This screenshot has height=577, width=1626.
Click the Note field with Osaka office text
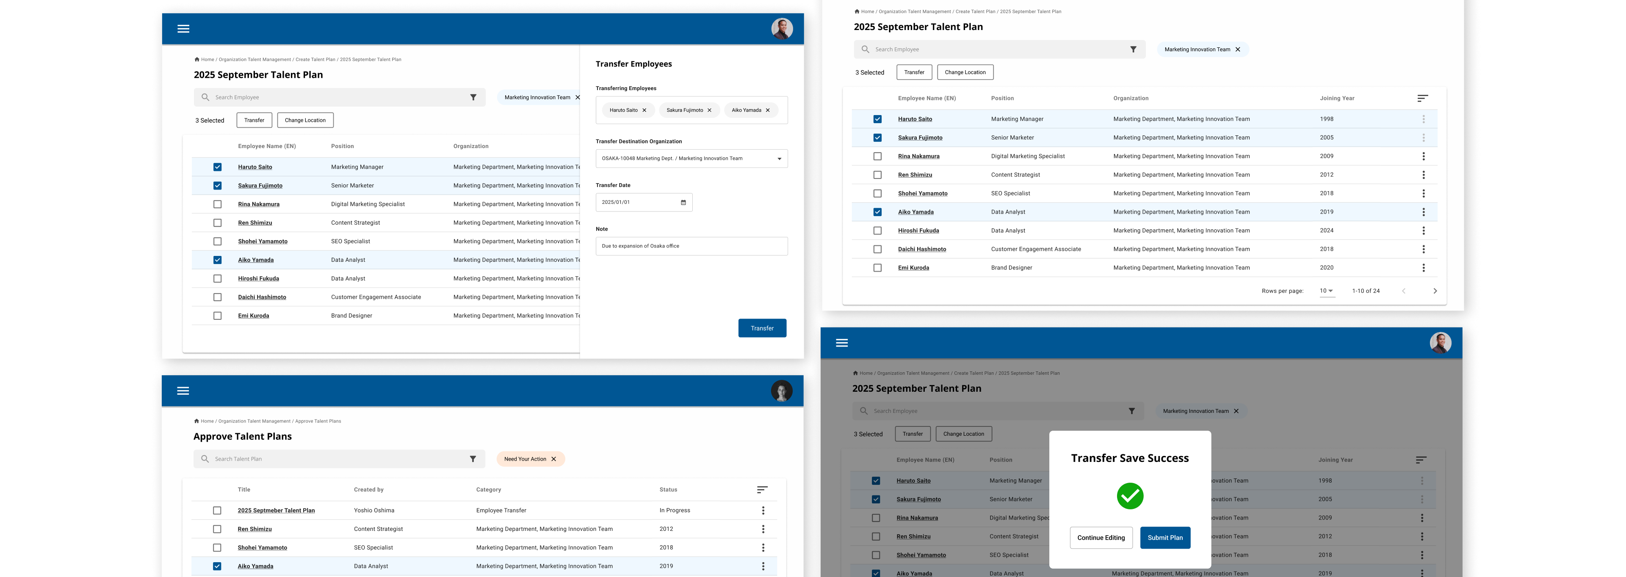(x=691, y=246)
